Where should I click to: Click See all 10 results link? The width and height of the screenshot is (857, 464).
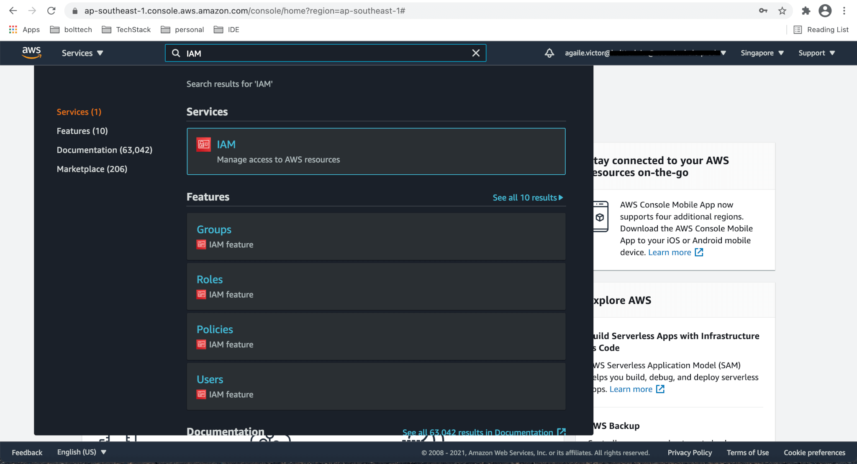(x=527, y=198)
